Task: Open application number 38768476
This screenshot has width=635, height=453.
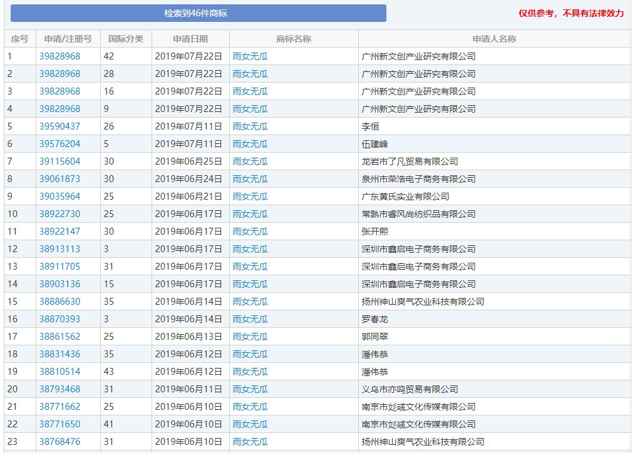Action: (60, 442)
